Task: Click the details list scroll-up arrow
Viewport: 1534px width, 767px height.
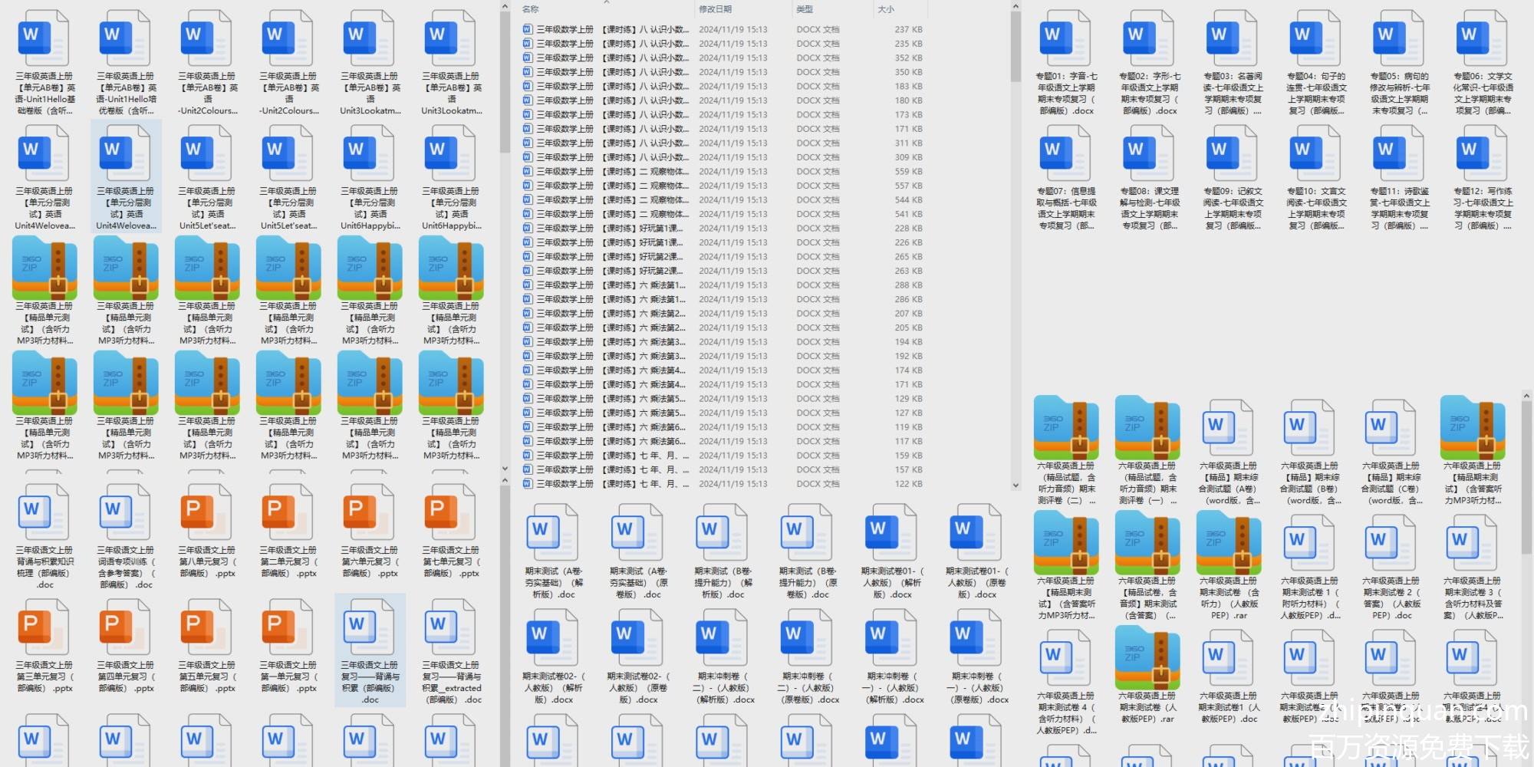Action: (1016, 7)
